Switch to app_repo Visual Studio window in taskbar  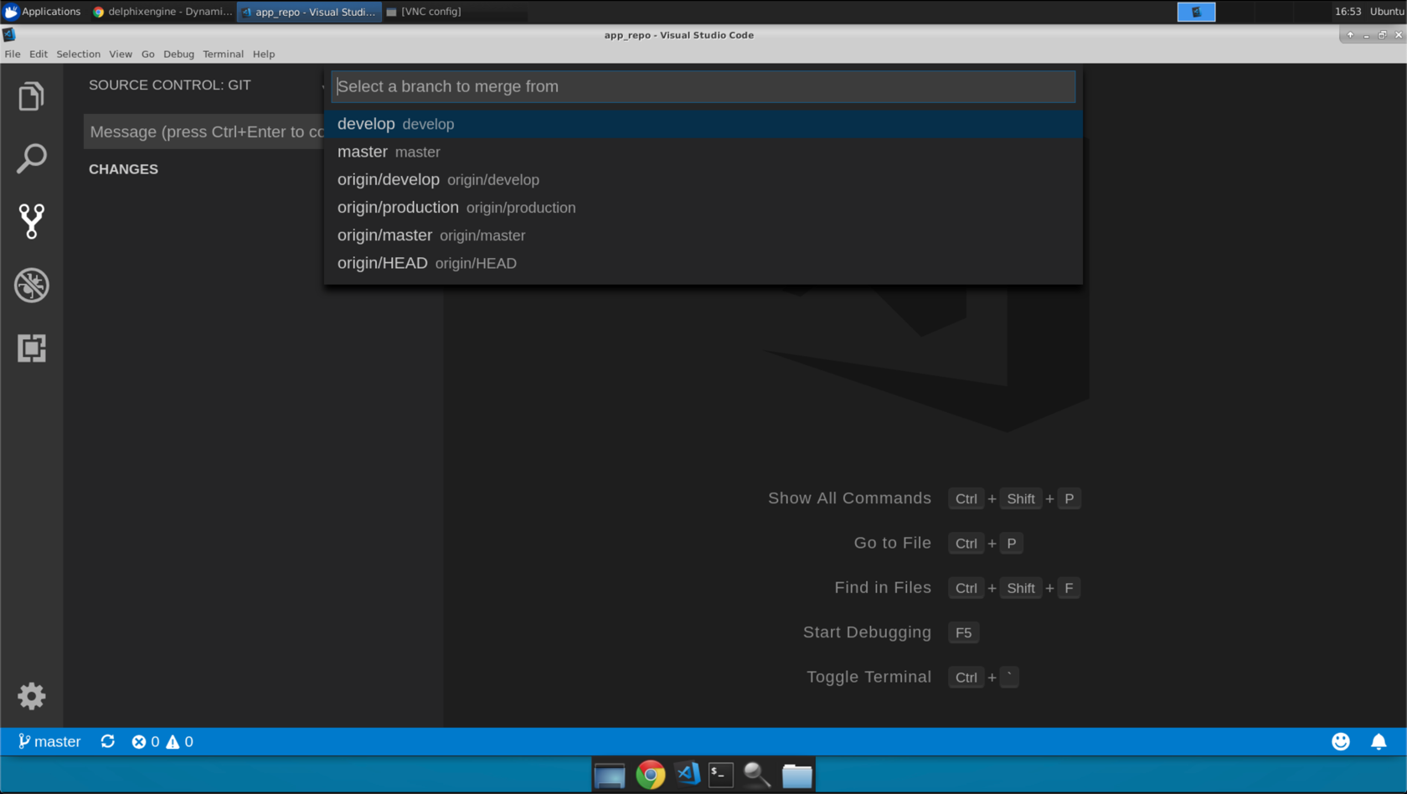tap(309, 12)
